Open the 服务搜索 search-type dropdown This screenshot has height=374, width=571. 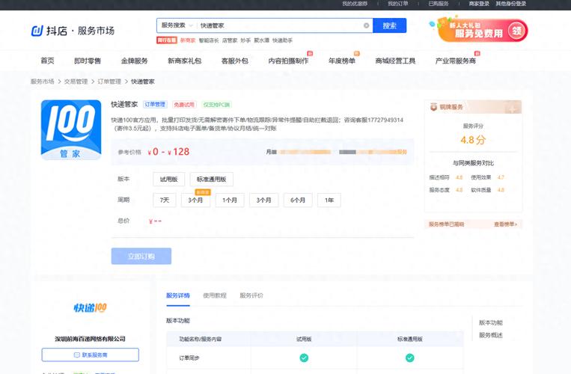(x=177, y=25)
